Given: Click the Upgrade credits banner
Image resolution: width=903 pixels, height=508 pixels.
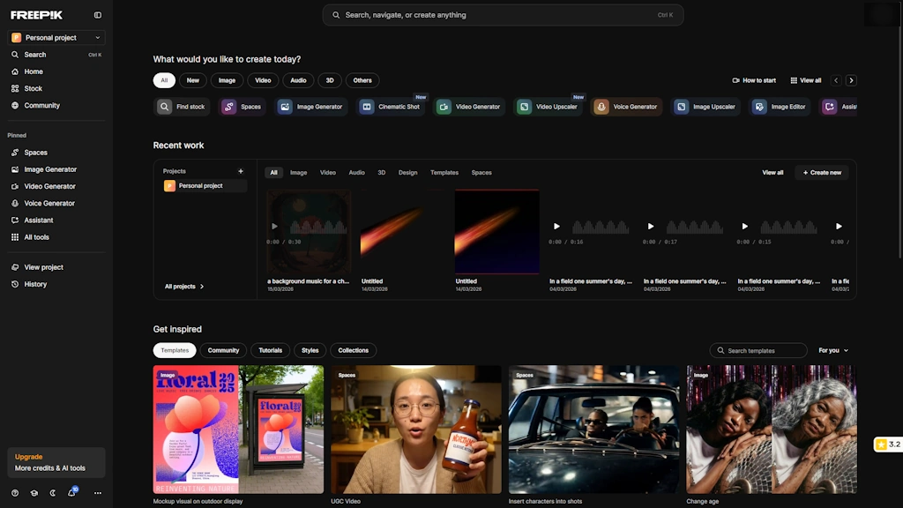Looking at the screenshot, I should tap(56, 462).
